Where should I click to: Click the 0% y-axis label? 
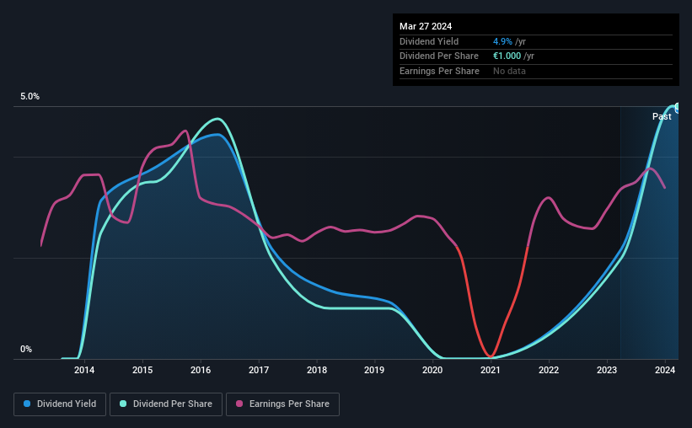[x=26, y=349]
